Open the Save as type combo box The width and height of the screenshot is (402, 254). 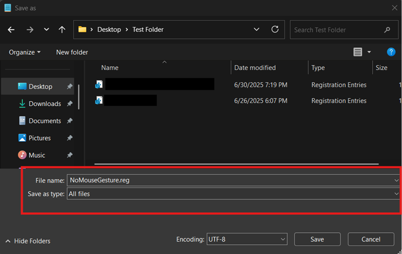(x=233, y=194)
